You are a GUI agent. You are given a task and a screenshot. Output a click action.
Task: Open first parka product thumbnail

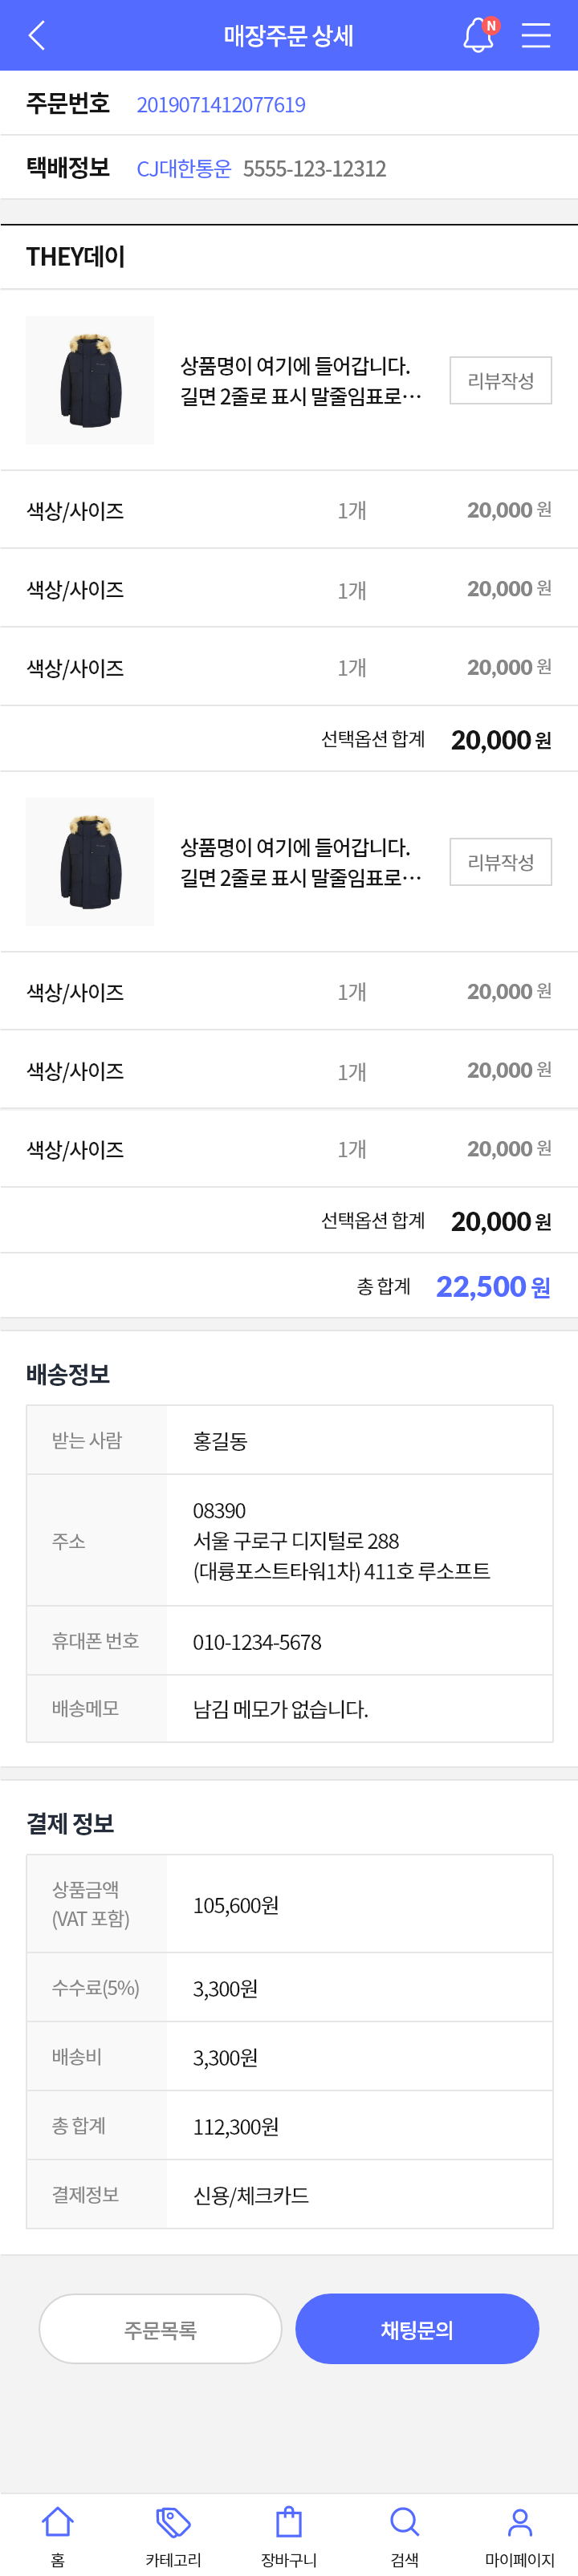point(90,380)
